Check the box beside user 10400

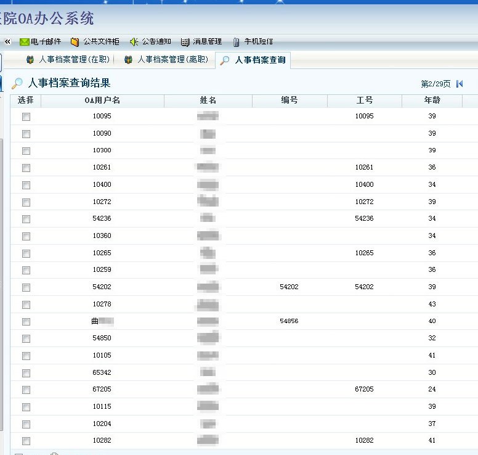click(x=26, y=185)
